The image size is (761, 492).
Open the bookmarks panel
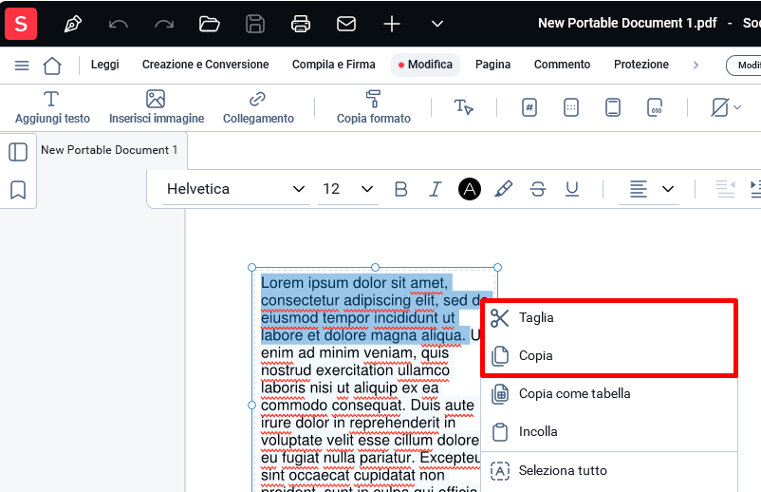[18, 190]
